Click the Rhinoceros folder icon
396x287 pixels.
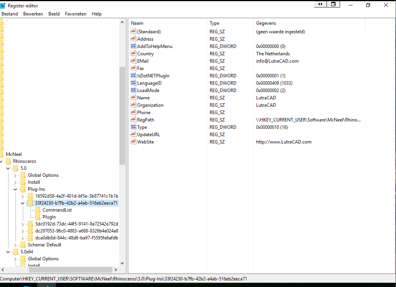pyautogui.click(x=9, y=161)
